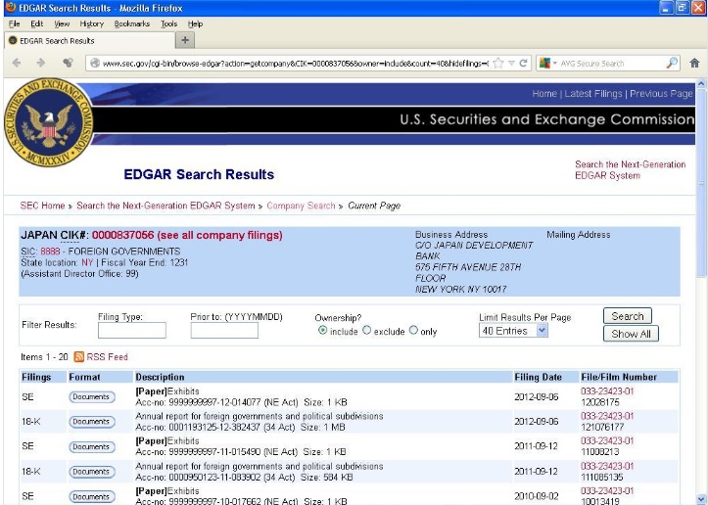This screenshot has height=505, width=708.
Task: Open the Bookmarks menu
Action: coord(131,23)
